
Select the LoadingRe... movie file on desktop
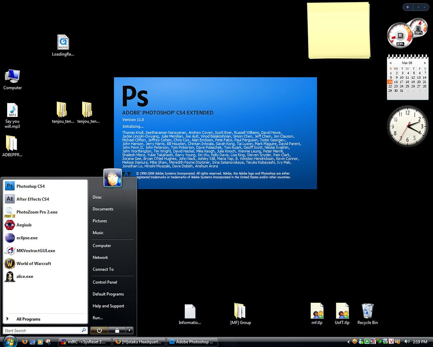click(x=63, y=45)
